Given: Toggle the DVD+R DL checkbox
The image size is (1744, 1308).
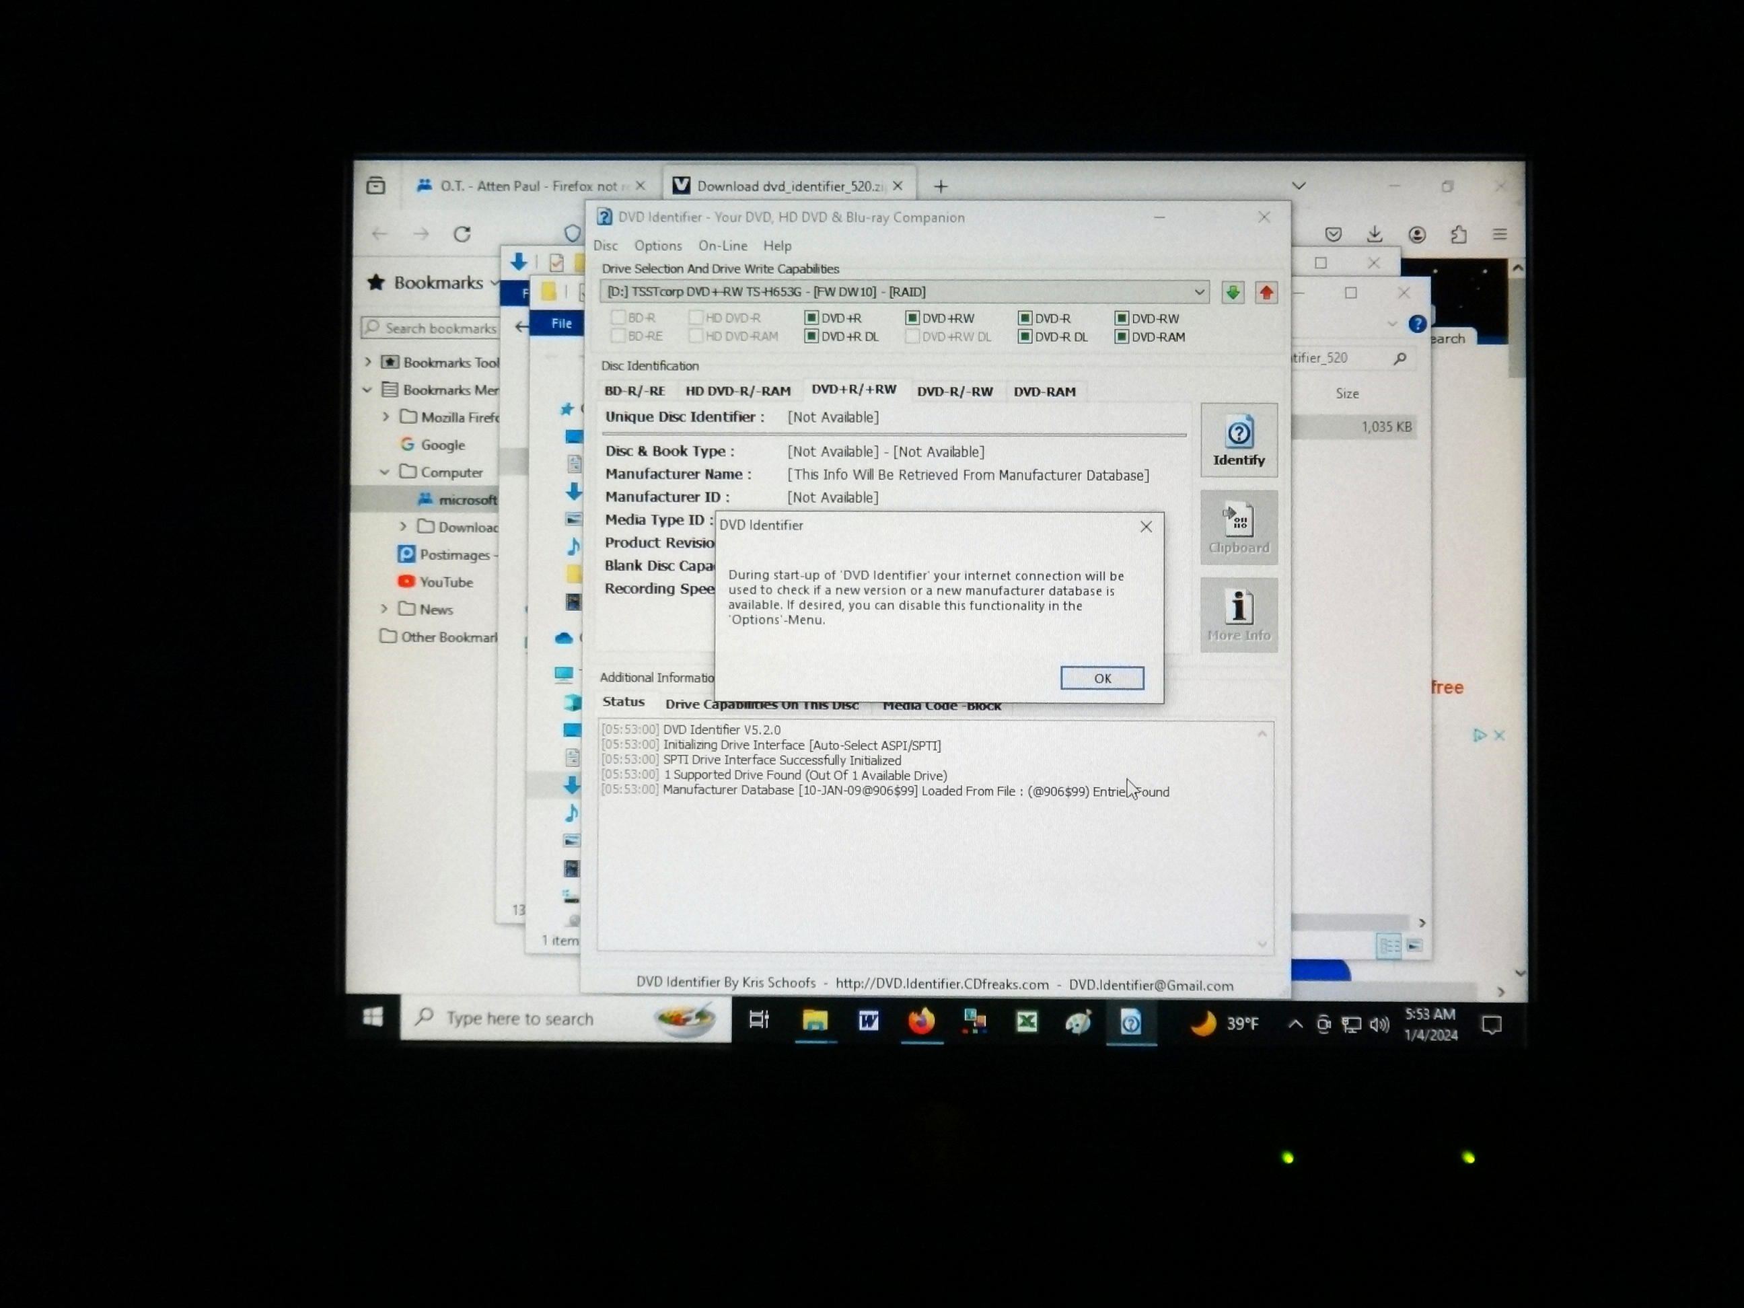Looking at the screenshot, I should click(x=811, y=336).
